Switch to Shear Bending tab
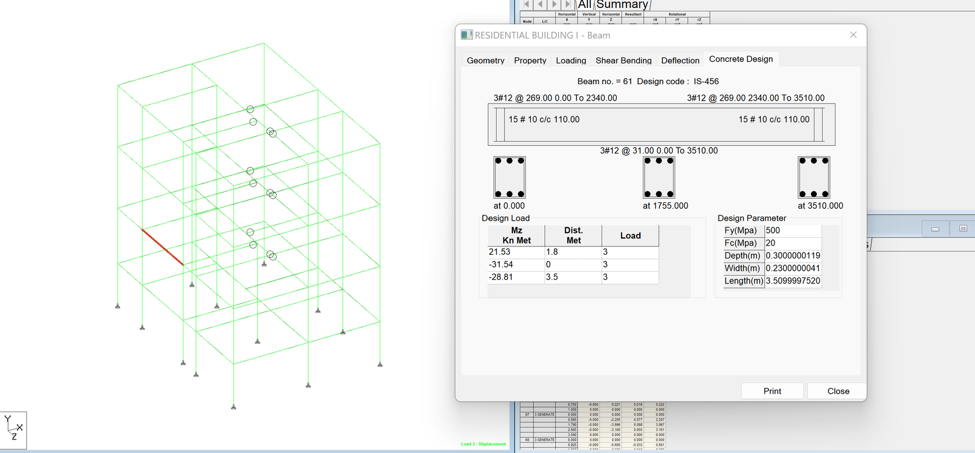 (x=623, y=60)
